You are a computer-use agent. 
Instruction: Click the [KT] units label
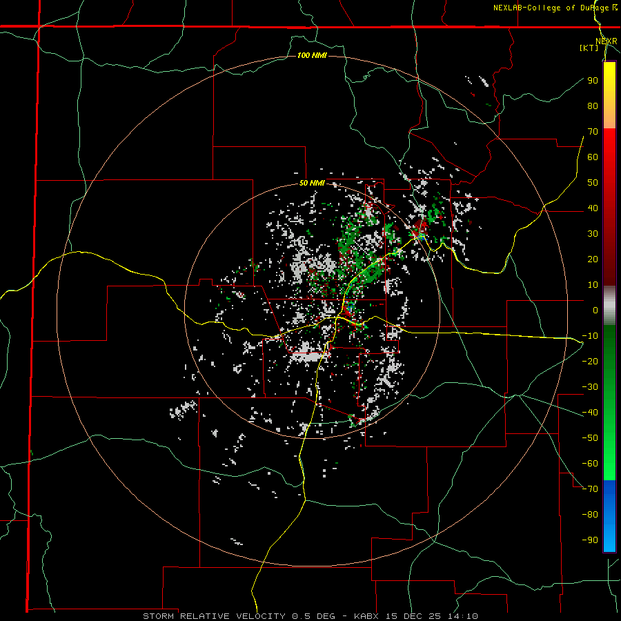(x=589, y=48)
